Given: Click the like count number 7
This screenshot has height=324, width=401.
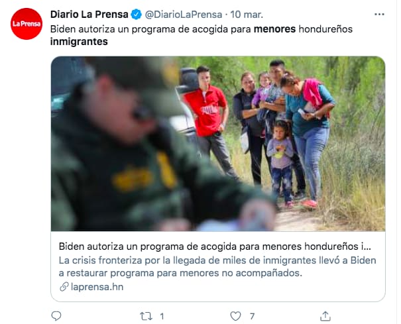Looking at the screenshot, I should point(252,317).
